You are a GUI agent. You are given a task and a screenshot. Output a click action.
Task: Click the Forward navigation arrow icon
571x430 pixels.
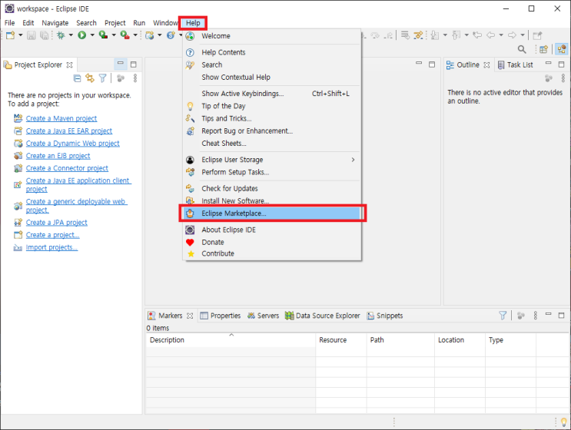512,35
